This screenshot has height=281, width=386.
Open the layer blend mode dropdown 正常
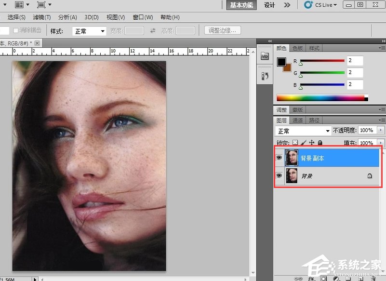pos(303,131)
